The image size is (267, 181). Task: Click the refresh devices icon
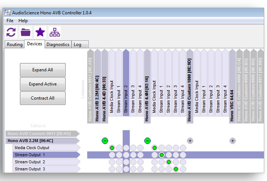click(11, 32)
